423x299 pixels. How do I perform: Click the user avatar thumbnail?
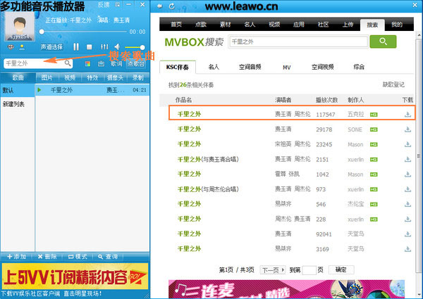click(20, 26)
